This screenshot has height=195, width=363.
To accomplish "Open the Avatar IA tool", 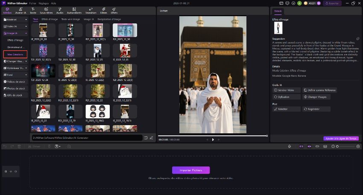I will tap(20, 11).
